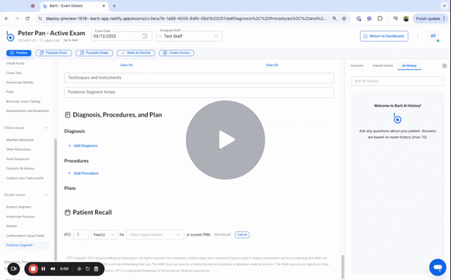Go to Intraocular Pressure in the sidebar
The width and height of the screenshot is (451, 280).
click(x=20, y=216)
